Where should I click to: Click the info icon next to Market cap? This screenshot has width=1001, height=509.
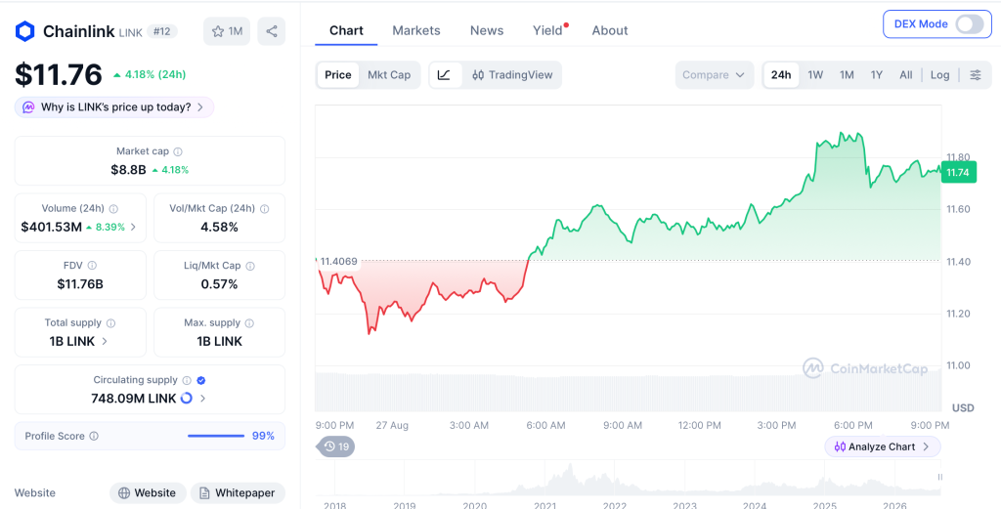pos(178,151)
